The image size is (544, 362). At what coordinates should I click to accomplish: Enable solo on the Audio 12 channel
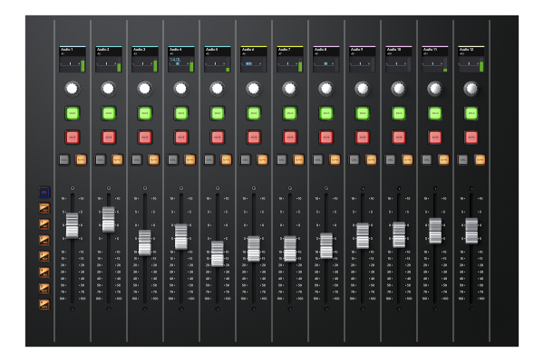pyautogui.click(x=471, y=113)
